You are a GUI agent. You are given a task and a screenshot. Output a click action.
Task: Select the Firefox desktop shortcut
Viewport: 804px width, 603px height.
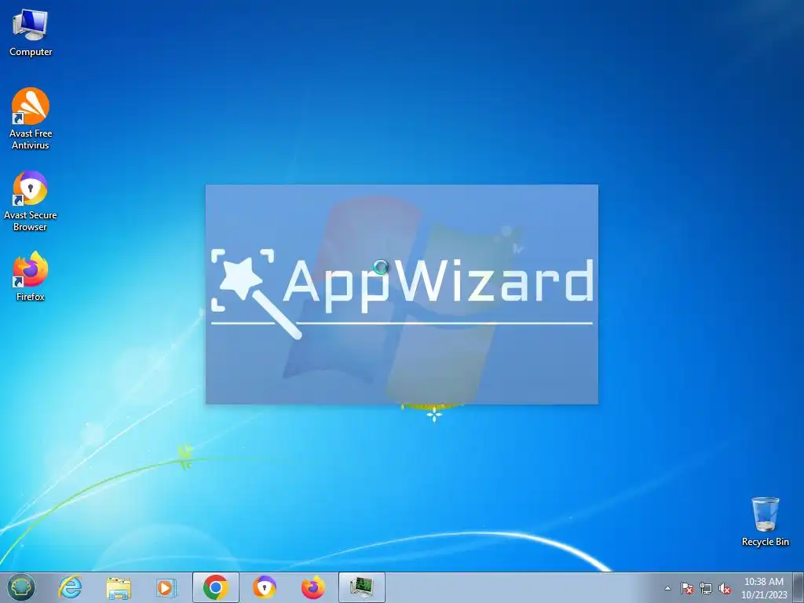(x=31, y=276)
